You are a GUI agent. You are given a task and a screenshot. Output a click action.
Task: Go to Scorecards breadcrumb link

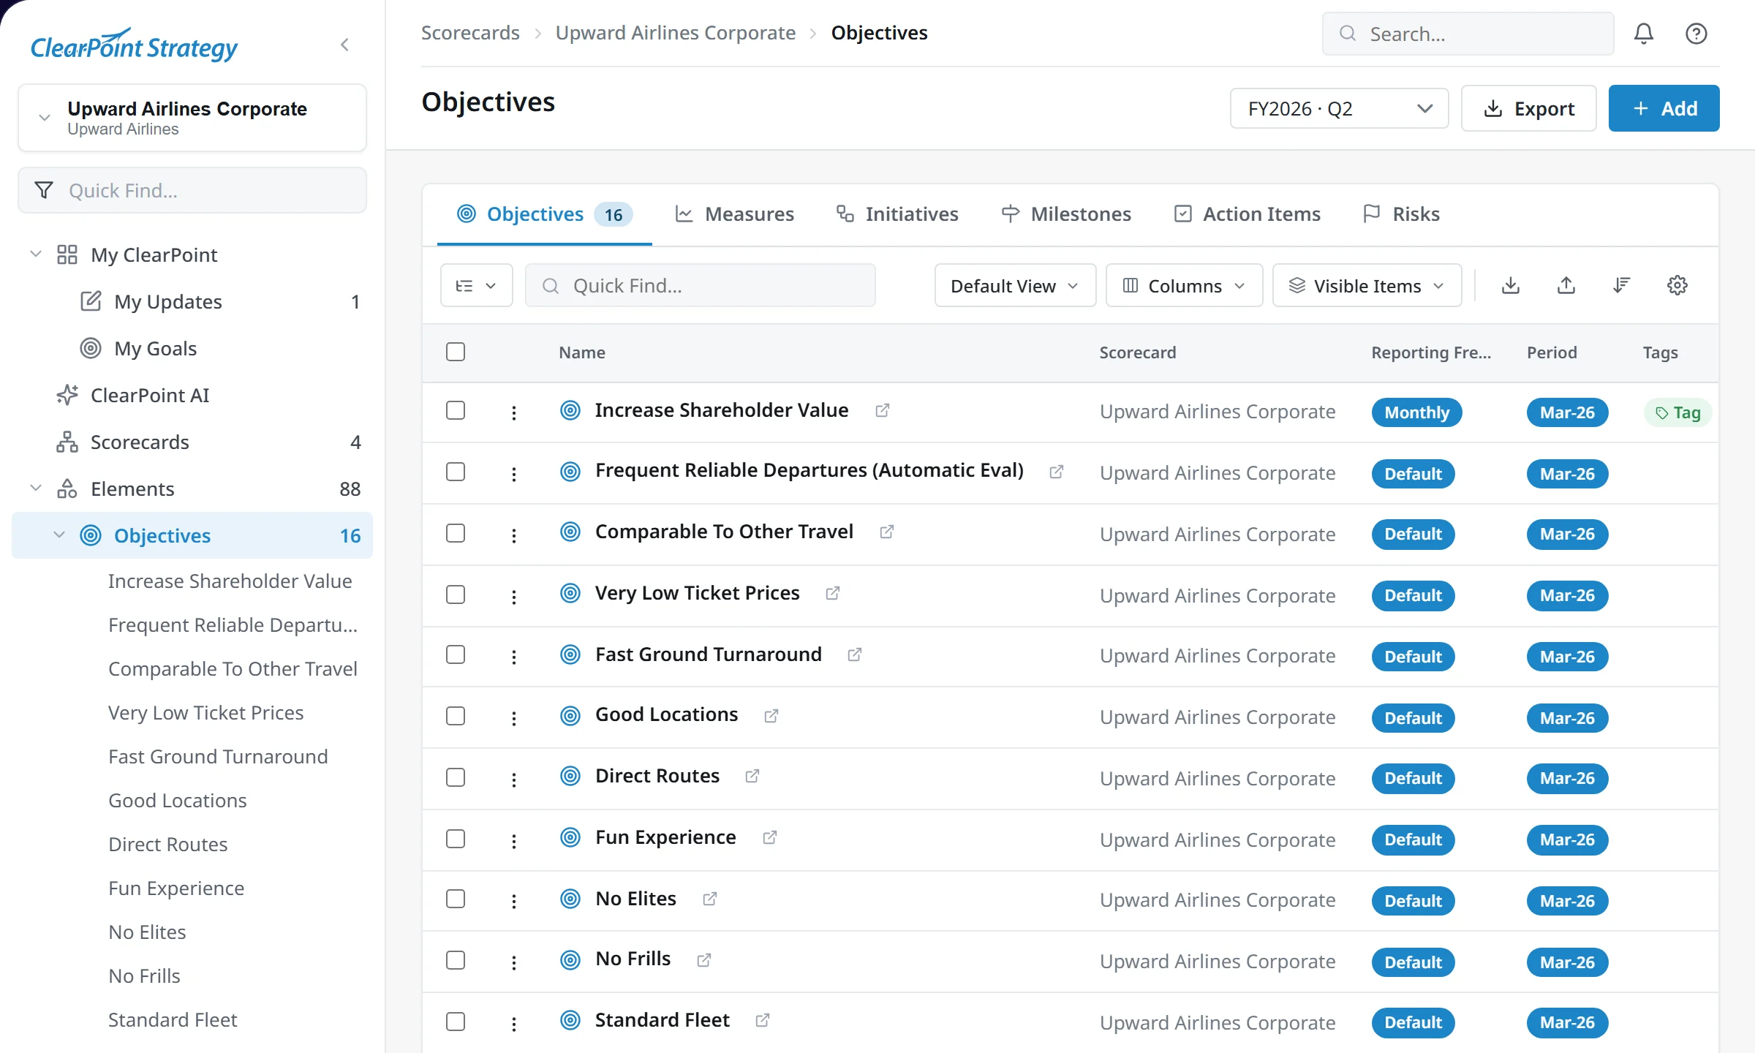point(470,33)
